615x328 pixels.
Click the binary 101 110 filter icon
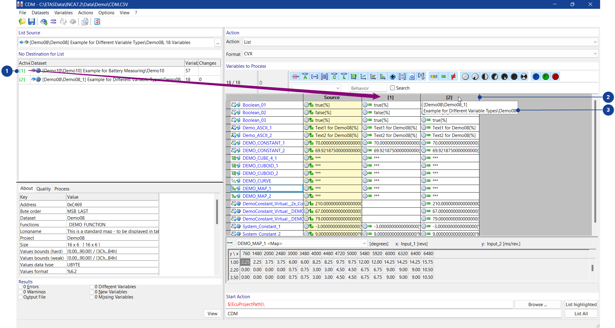[x=402, y=77]
